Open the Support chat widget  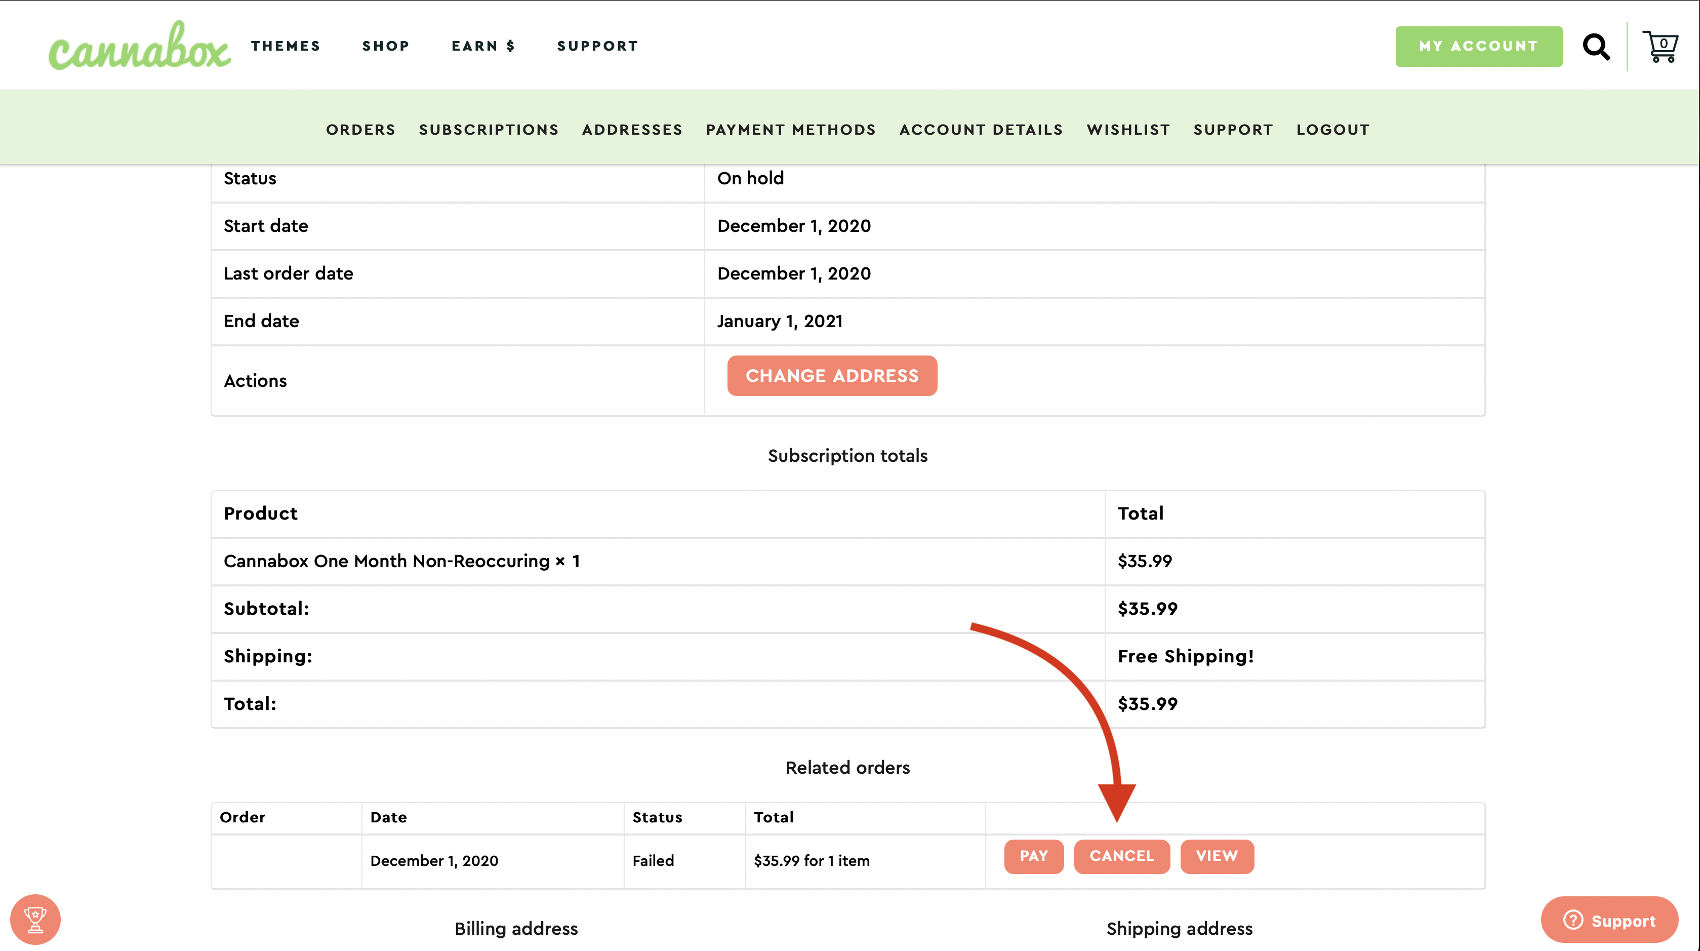coord(1609,920)
